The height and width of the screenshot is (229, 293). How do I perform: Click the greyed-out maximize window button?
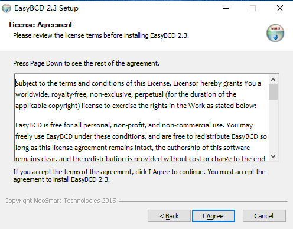(253, 8)
